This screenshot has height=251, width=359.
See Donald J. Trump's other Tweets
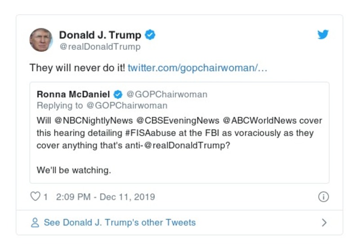[x=120, y=223]
